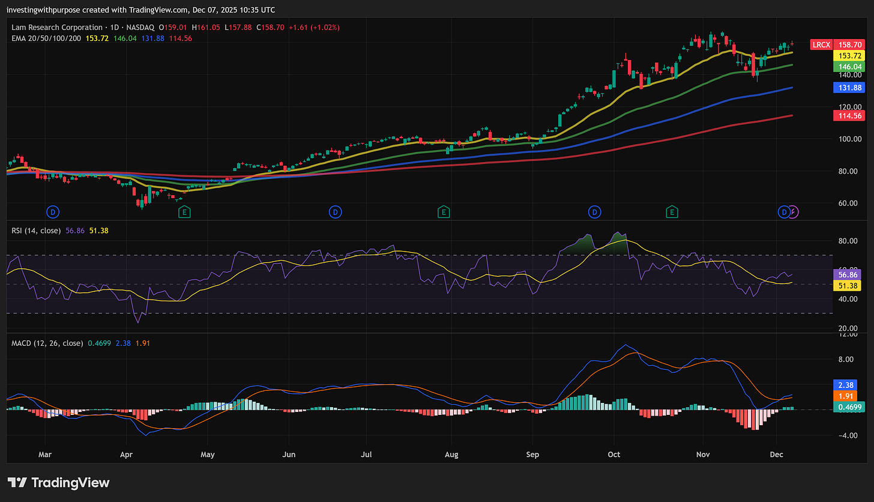The width and height of the screenshot is (874, 502).
Task: Click the yellow 153.72 price axis tag
Action: tap(850, 55)
